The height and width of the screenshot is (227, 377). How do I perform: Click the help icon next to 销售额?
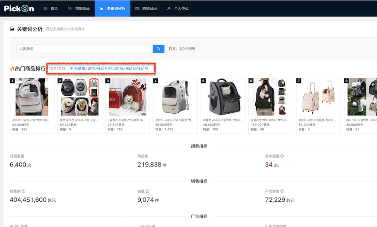coord(24,191)
